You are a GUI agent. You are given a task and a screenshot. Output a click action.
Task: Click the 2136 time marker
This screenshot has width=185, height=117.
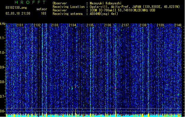[x=108, y=25]
